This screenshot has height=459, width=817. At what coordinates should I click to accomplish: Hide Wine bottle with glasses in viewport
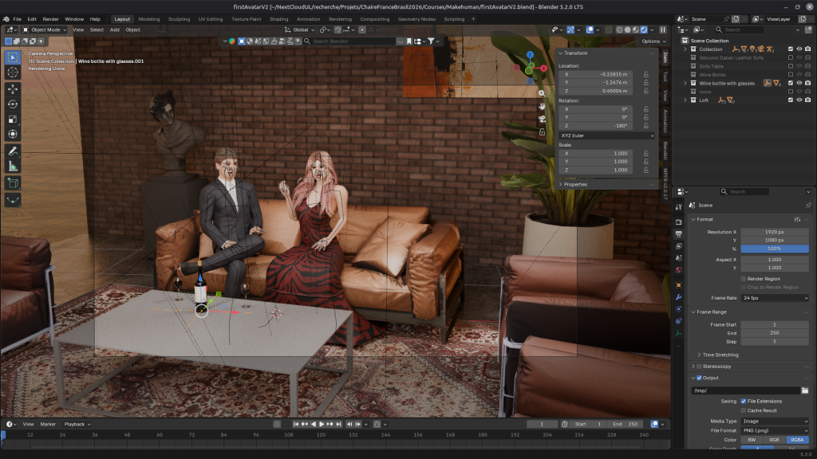pos(799,83)
